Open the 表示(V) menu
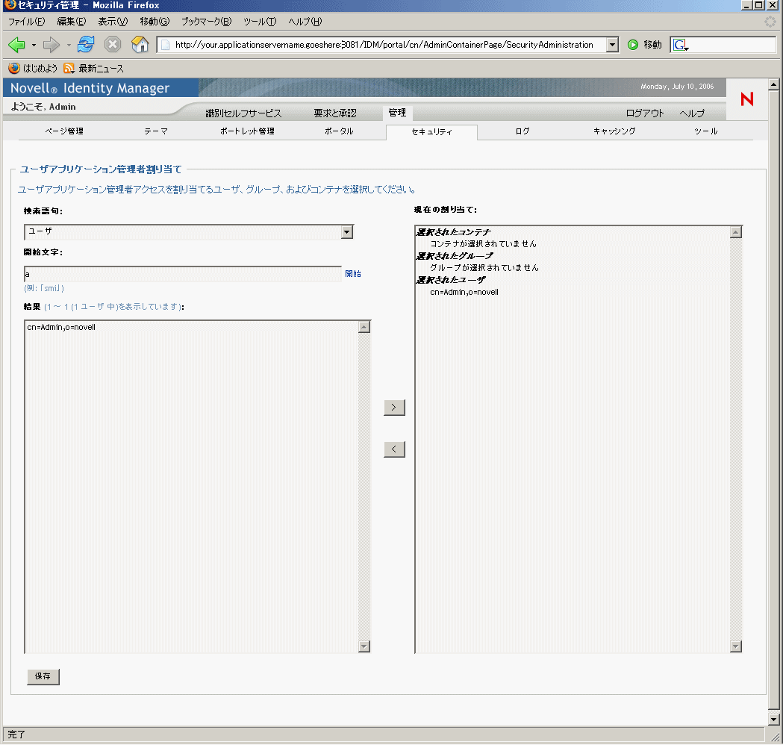783x745 pixels. [x=113, y=22]
